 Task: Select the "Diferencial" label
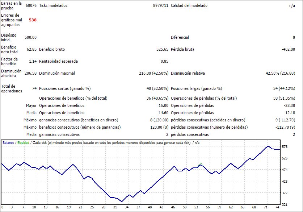click(x=180, y=37)
